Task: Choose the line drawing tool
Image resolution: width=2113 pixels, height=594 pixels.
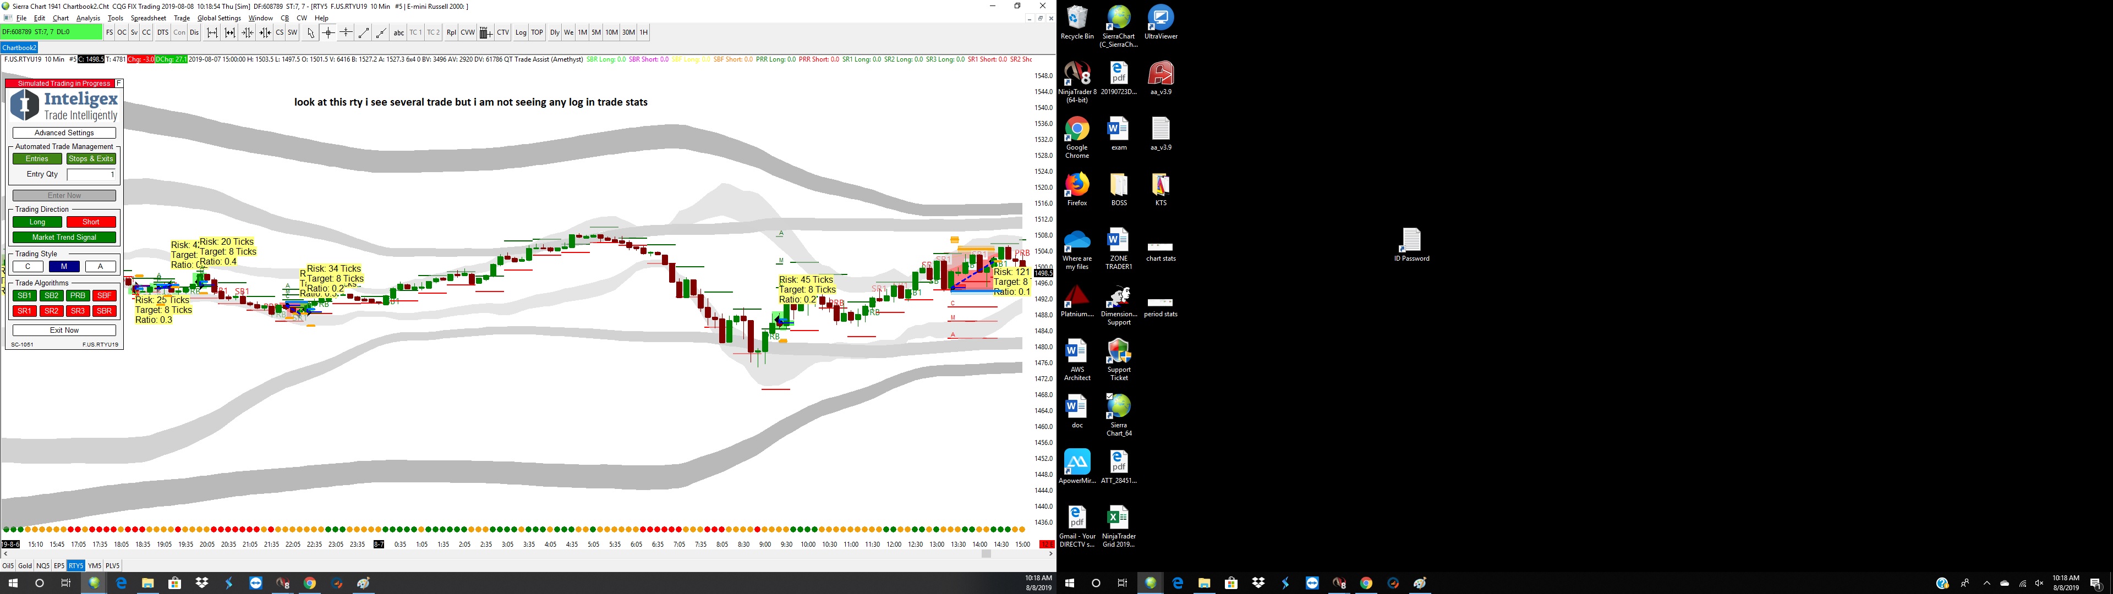Action: point(363,33)
